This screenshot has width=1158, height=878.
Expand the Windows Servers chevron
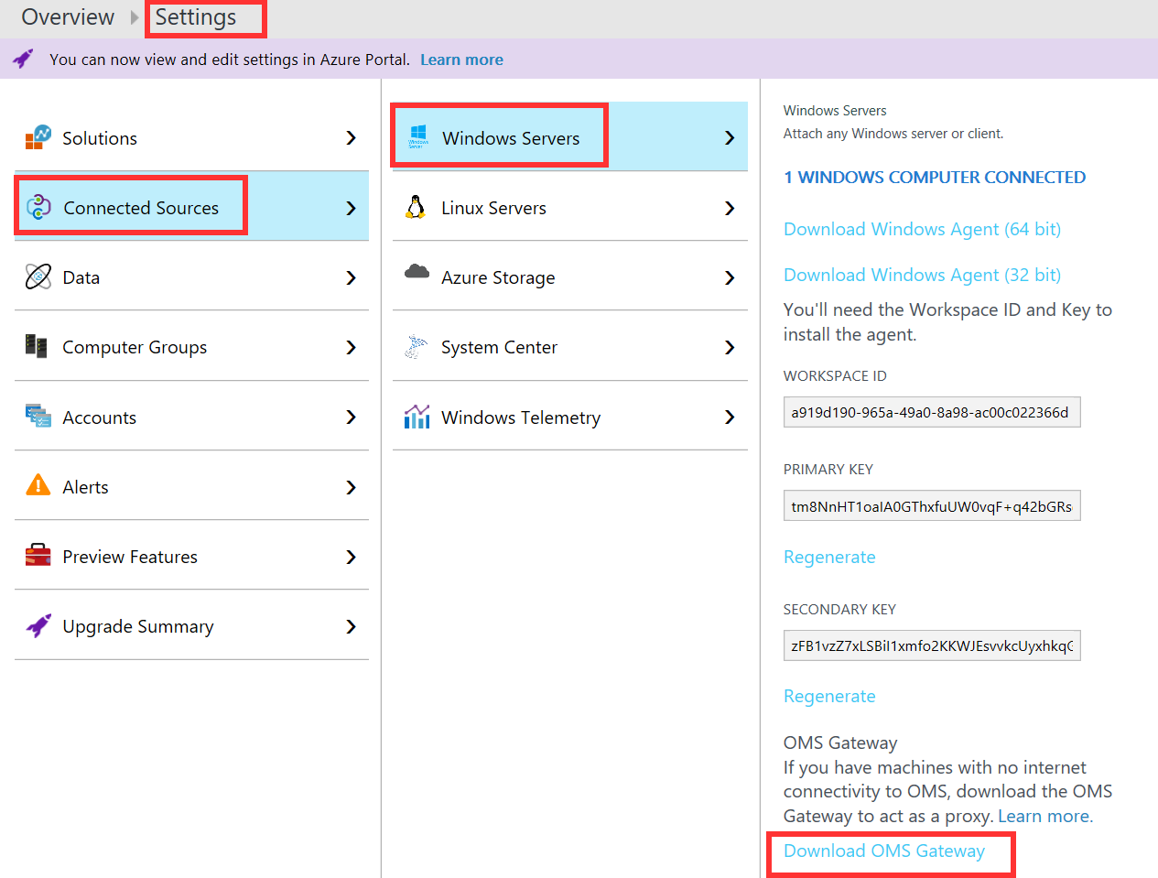coord(730,137)
